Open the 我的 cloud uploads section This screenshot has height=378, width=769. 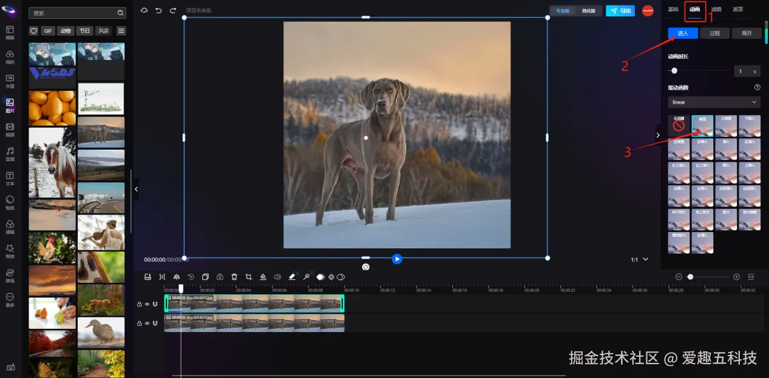point(10,58)
